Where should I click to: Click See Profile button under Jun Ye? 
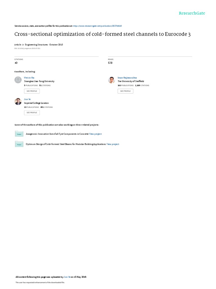click(32, 113)
